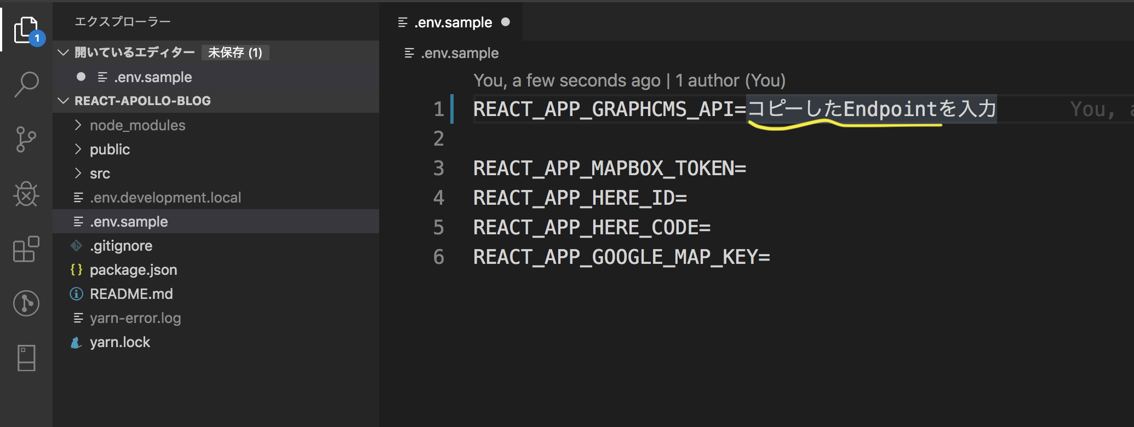Open the yarn-error.log file
Screen dimensions: 1134x427
click(x=216, y=318)
